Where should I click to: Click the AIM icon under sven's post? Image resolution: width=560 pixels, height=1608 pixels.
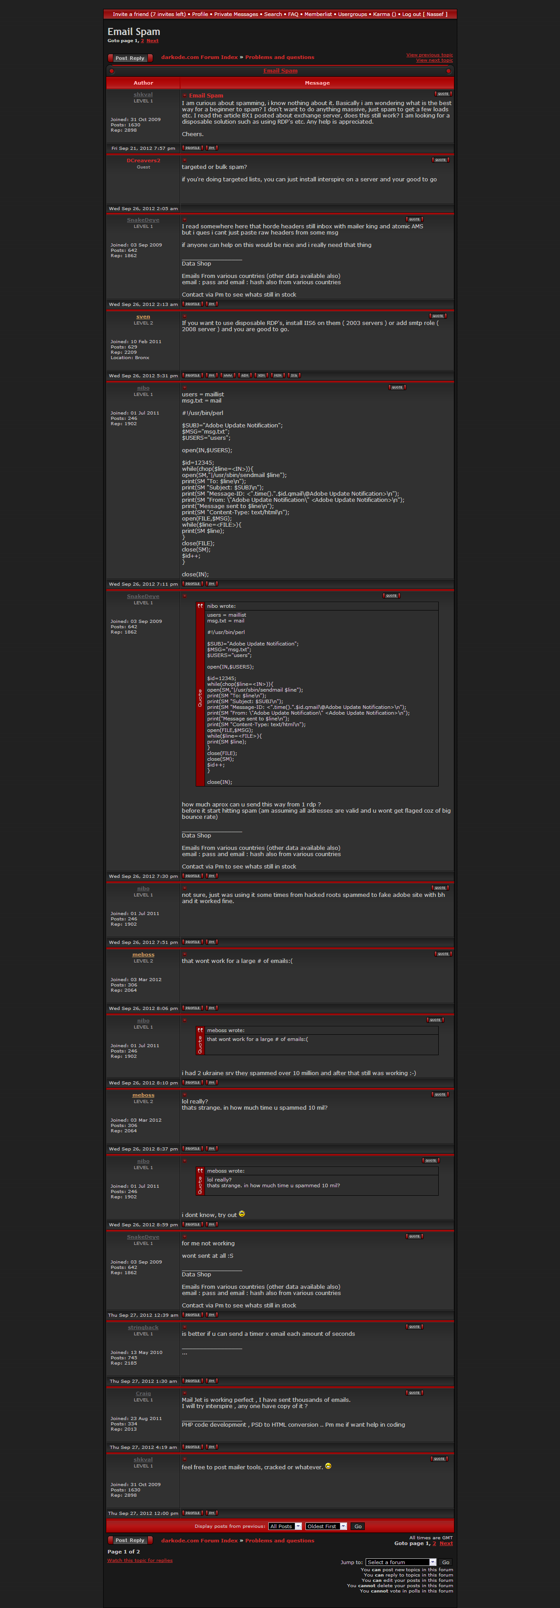pyautogui.click(x=245, y=375)
